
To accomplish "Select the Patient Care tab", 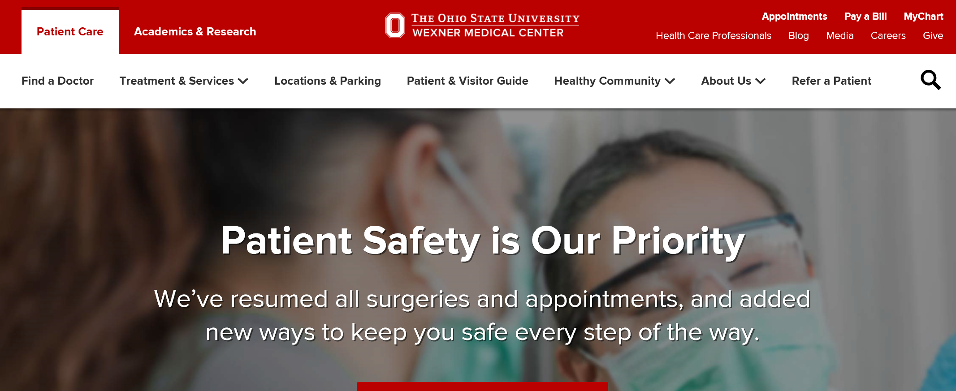I will 70,32.
